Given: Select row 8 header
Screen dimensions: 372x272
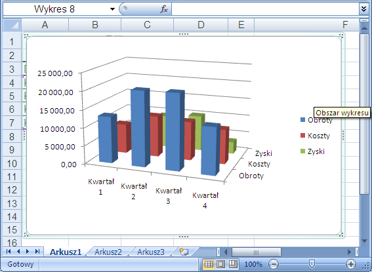Looking at the screenshot, I should [12, 136].
